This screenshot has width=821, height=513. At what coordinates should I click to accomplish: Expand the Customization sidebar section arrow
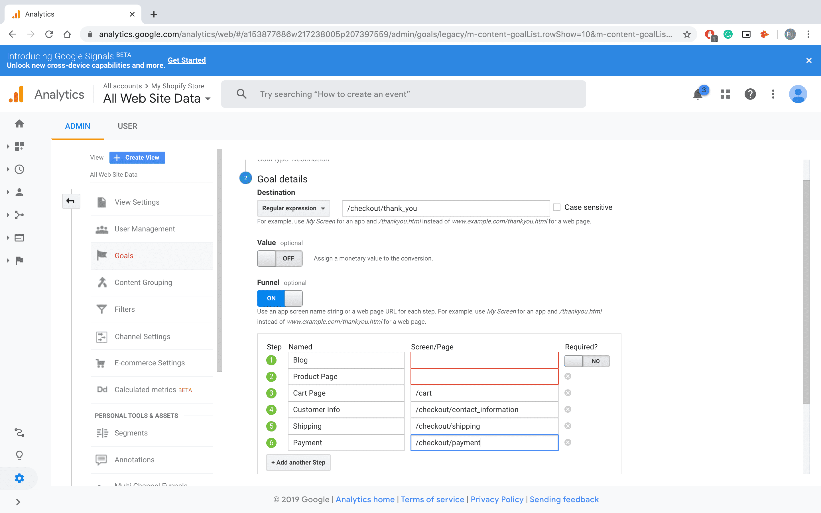point(8,146)
